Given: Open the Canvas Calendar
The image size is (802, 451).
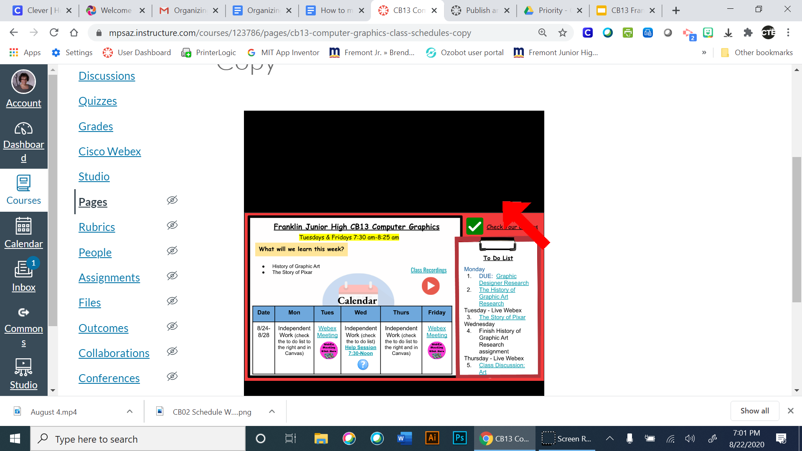Looking at the screenshot, I should click(23, 234).
